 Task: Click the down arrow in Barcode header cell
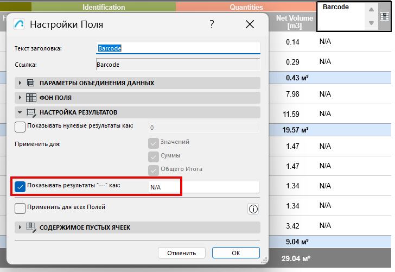(371, 23)
